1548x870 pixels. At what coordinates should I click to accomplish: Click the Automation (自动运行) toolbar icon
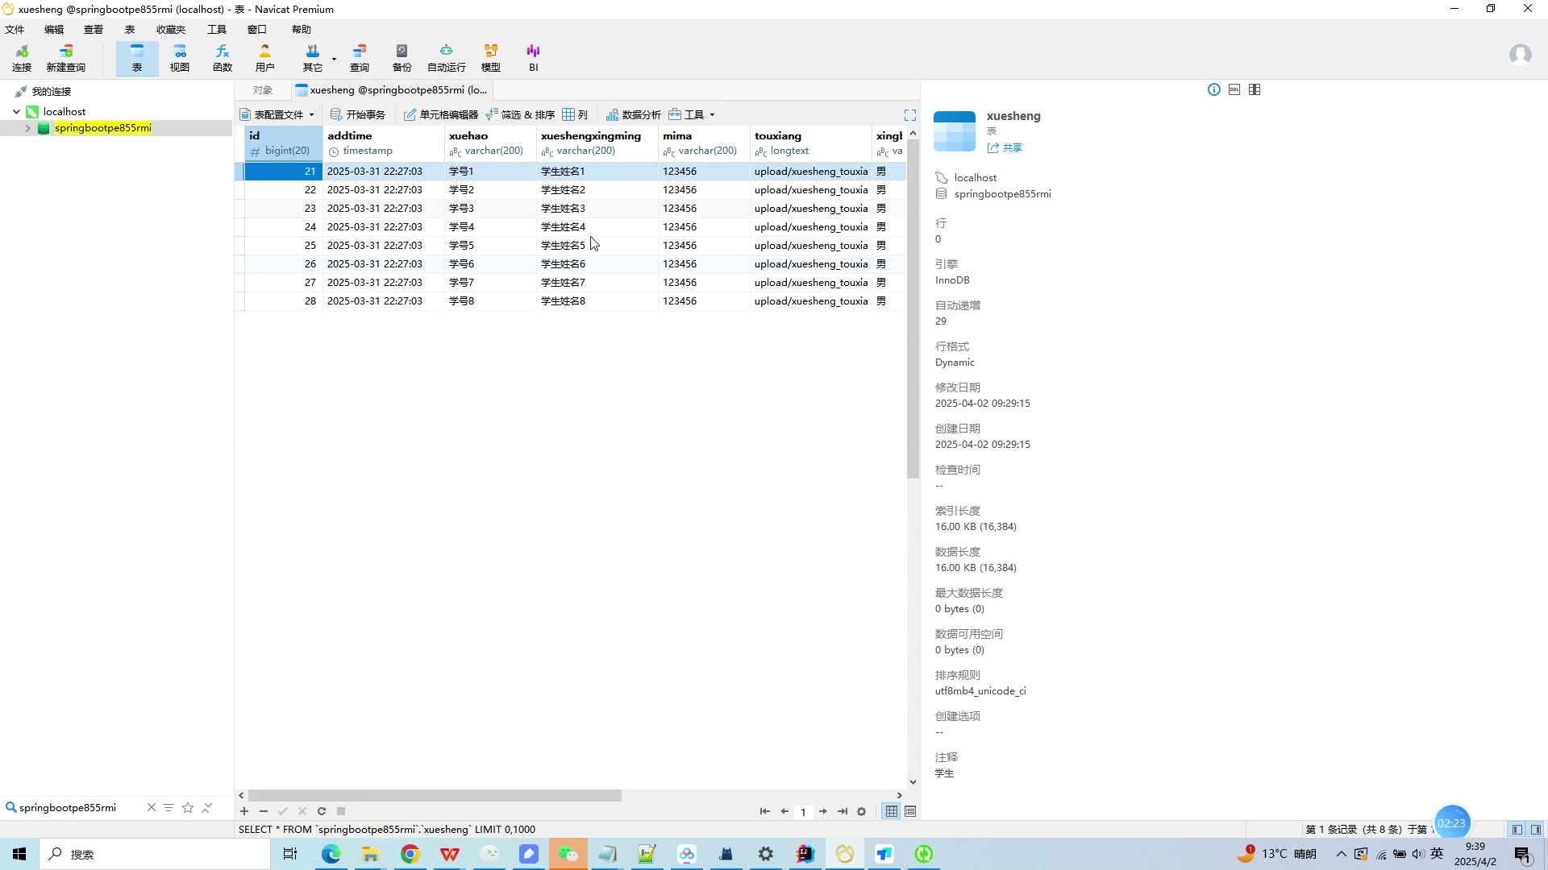(x=446, y=57)
